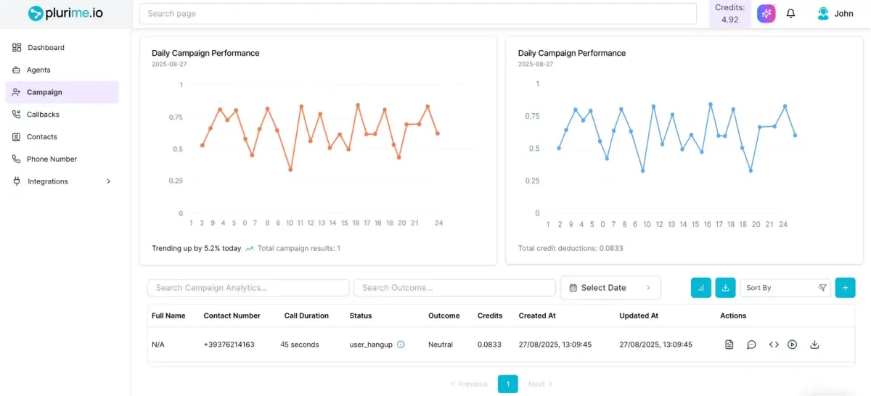Viewport: 871px width, 396px height.
Task: Add new campaign with plus button
Action: (x=845, y=287)
